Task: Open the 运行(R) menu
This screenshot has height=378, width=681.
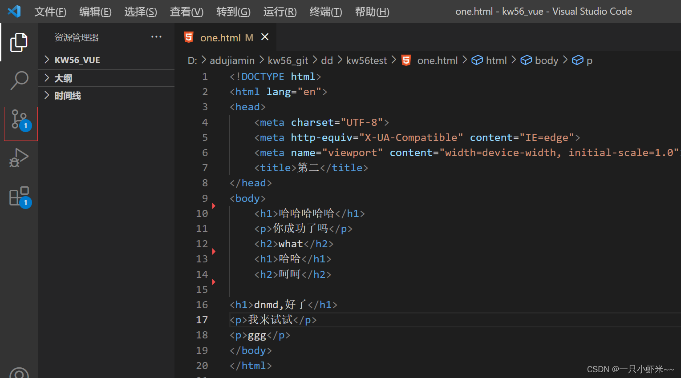Action: point(280,12)
